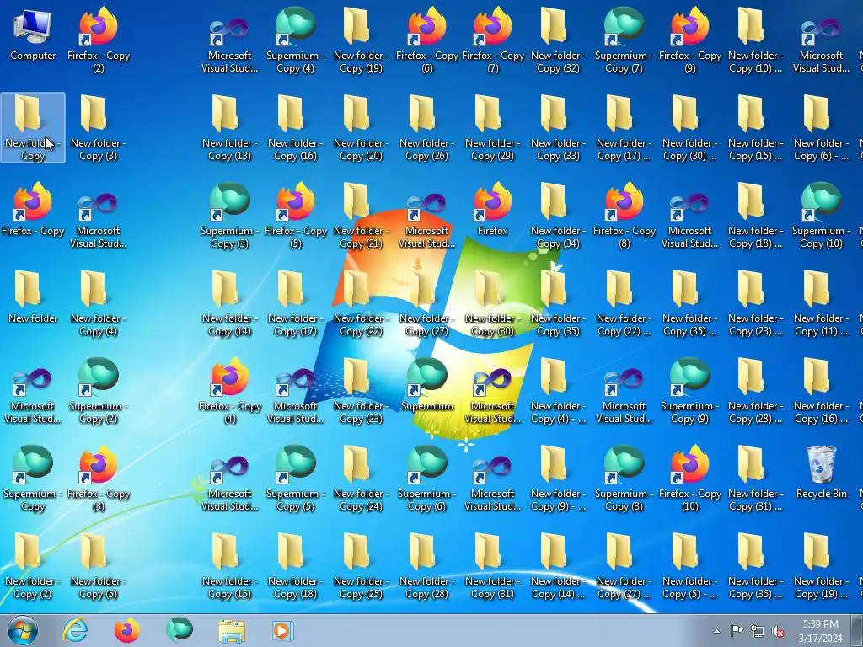Click the network status tray icon

tap(758, 631)
